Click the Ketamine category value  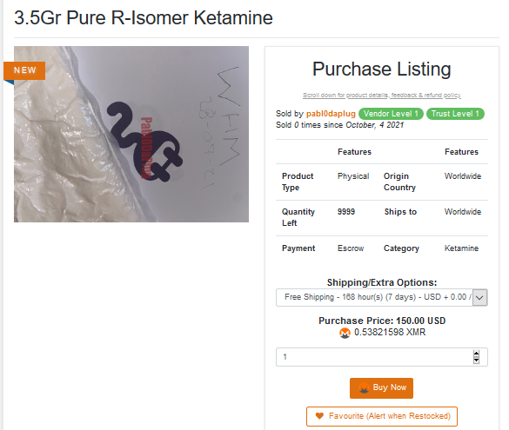(x=461, y=248)
